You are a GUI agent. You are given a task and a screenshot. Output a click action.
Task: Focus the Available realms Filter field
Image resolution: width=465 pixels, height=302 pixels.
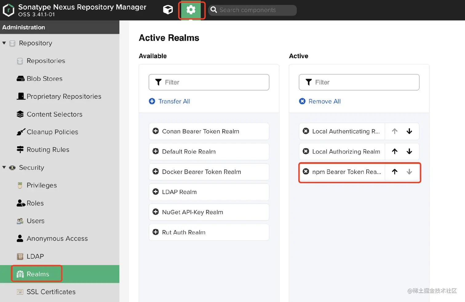(x=212, y=82)
